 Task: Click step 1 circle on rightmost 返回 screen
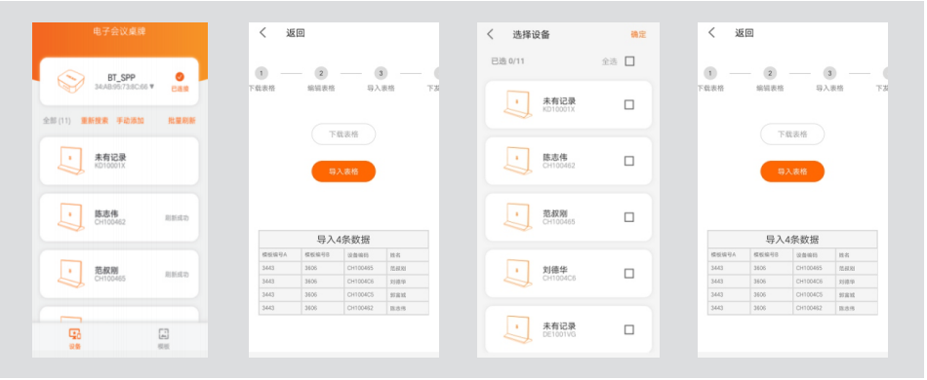[710, 73]
